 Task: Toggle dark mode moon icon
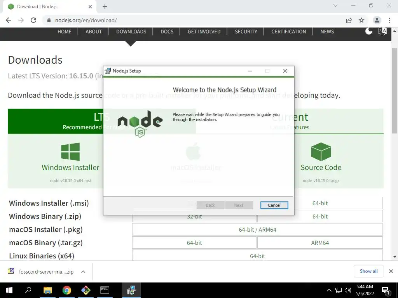[369, 31]
